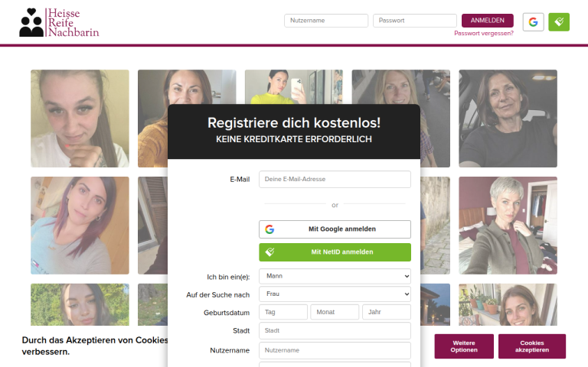The width and height of the screenshot is (588, 367).
Task: Focus the Nutzername login field in header
Action: tap(326, 21)
